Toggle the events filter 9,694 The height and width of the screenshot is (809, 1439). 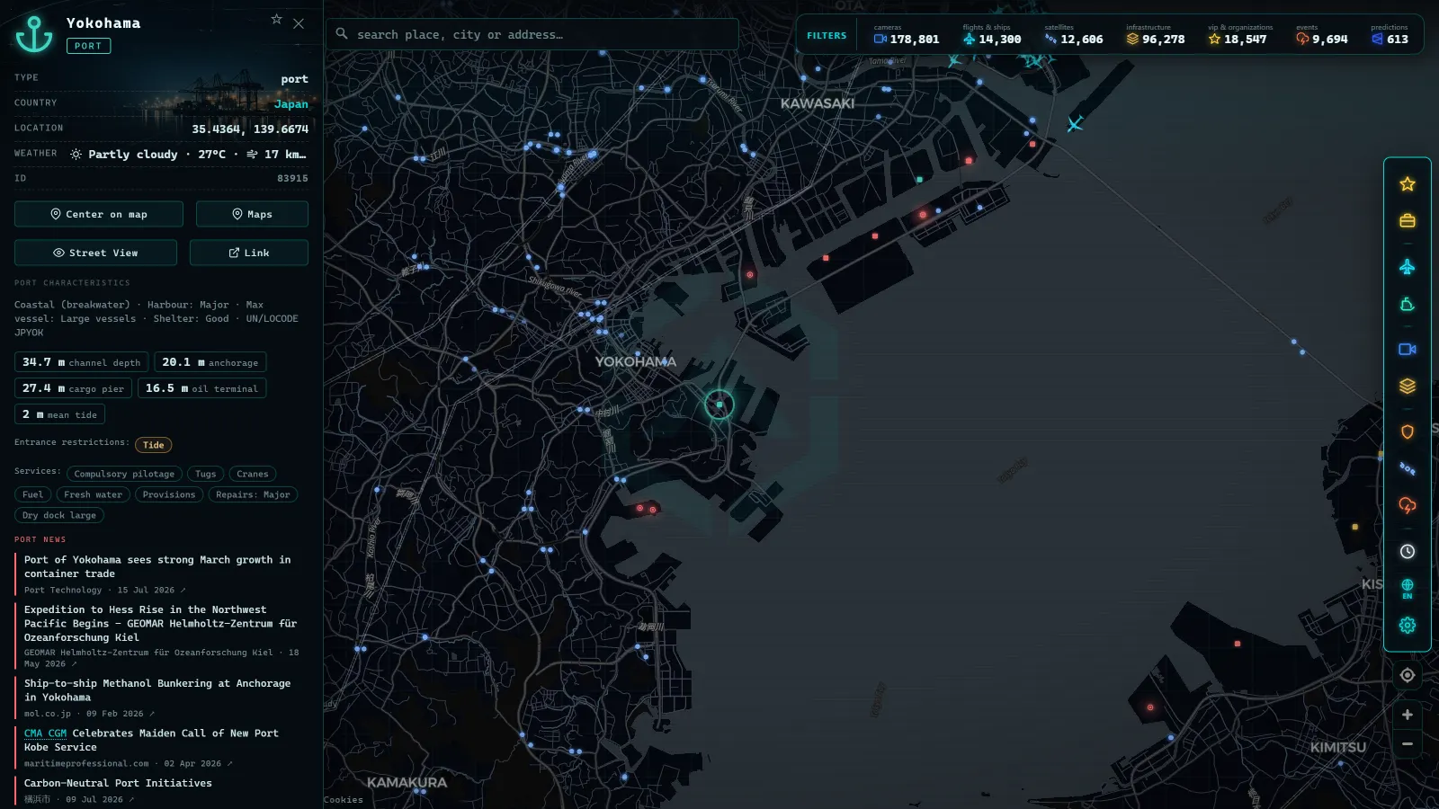(x=1321, y=35)
